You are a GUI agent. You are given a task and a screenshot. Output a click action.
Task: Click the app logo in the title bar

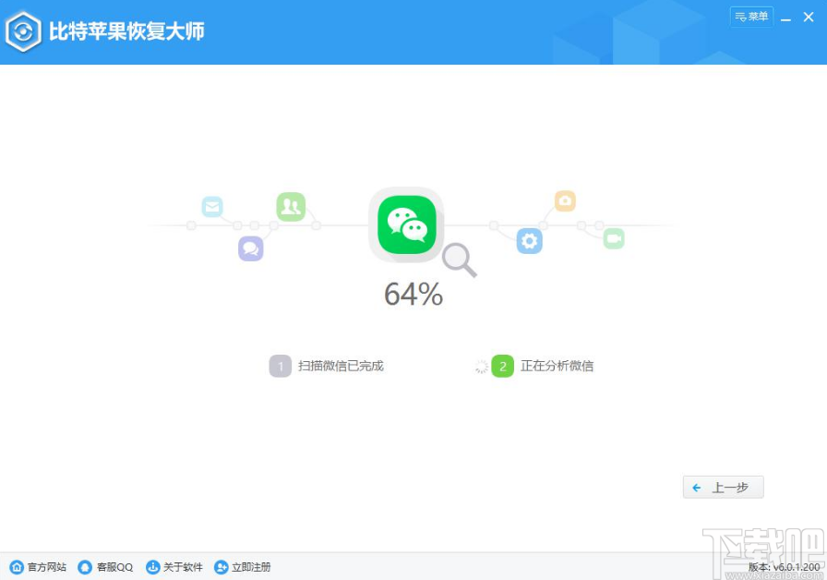[23, 31]
